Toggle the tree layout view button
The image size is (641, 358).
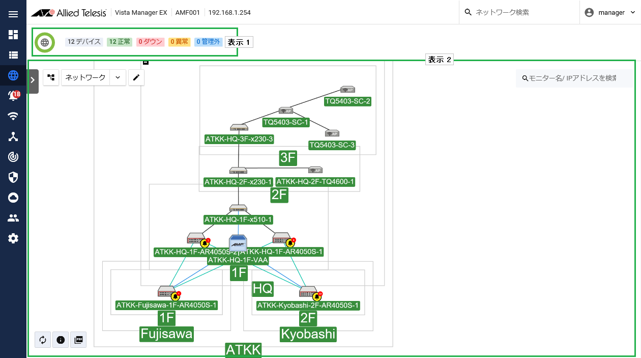[x=51, y=77]
